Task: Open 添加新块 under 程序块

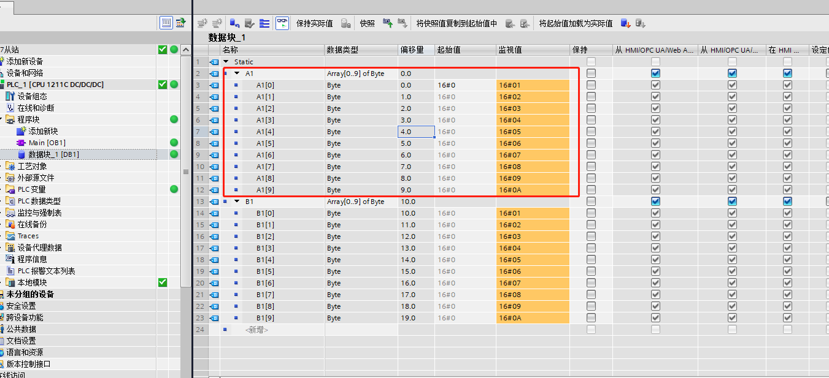Action: coord(43,131)
